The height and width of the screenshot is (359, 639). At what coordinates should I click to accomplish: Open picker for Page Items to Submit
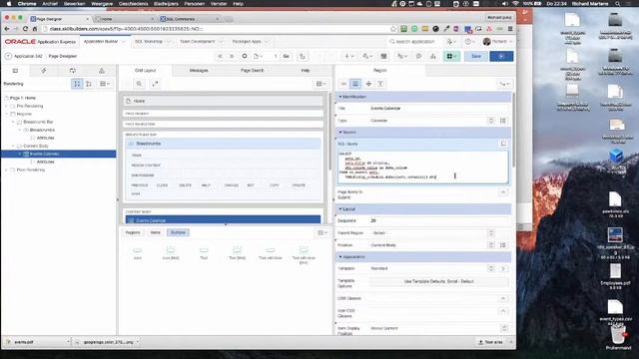click(503, 192)
